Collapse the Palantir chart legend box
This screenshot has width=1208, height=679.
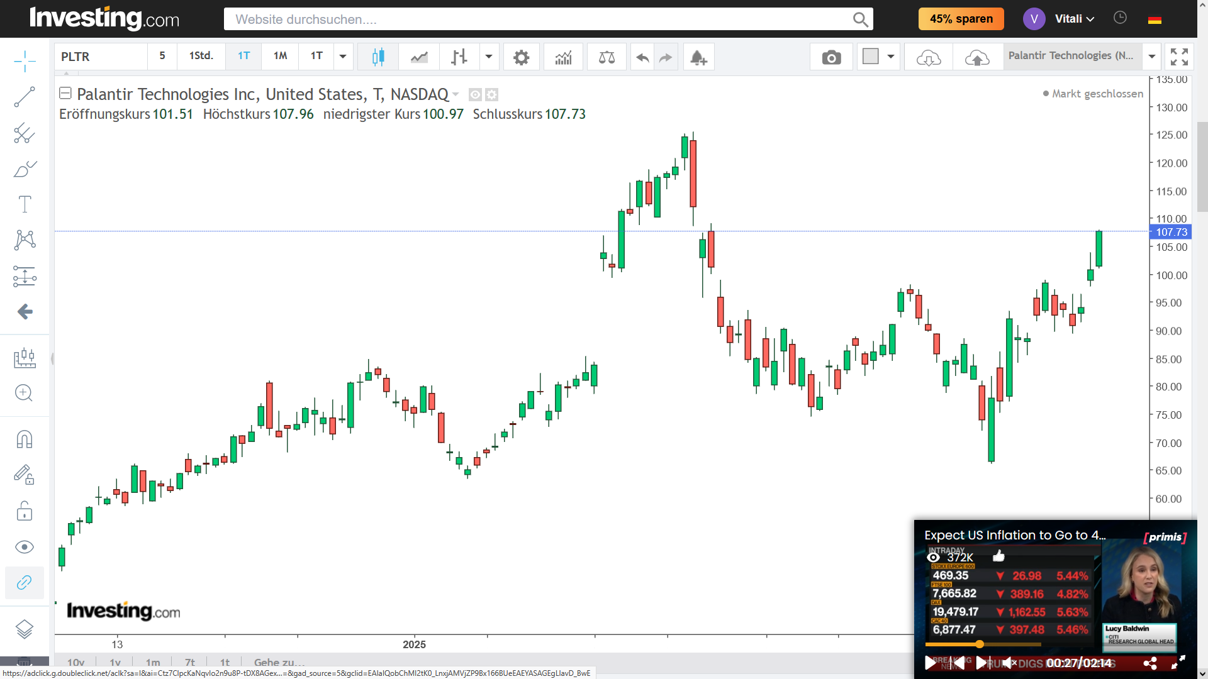(x=65, y=94)
